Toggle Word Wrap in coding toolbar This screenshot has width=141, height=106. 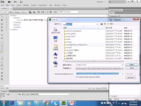[2, 49]
